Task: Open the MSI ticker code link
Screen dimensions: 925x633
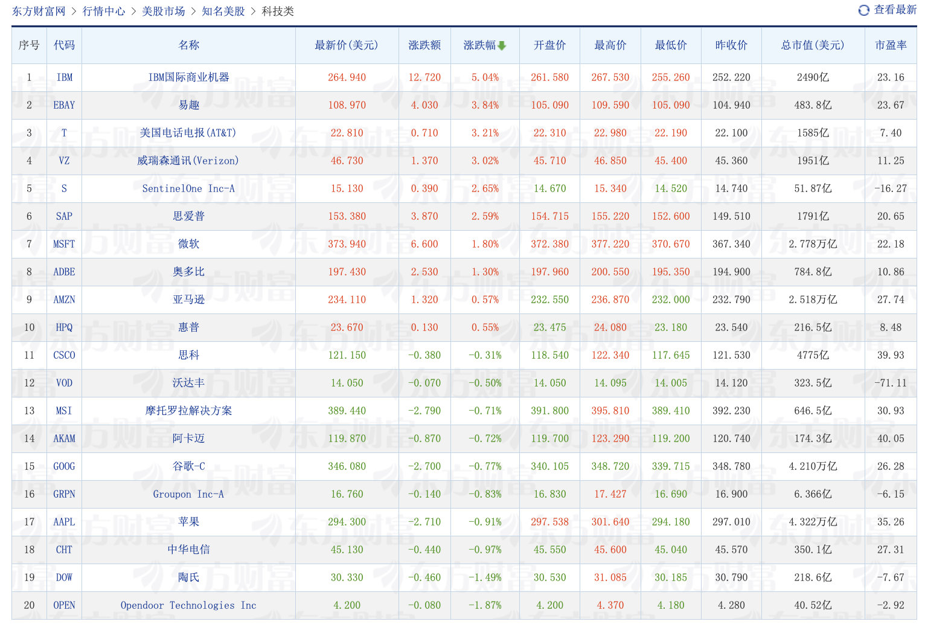Action: 64,411
